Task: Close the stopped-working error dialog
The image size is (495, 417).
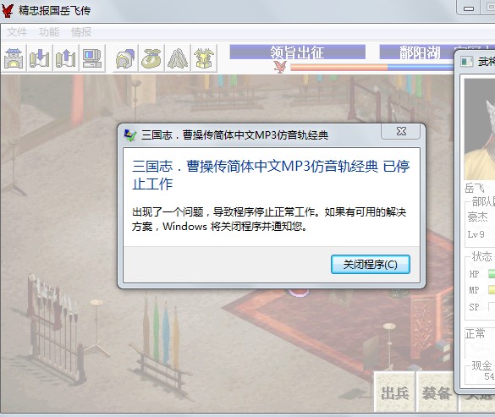Action: 401,131
